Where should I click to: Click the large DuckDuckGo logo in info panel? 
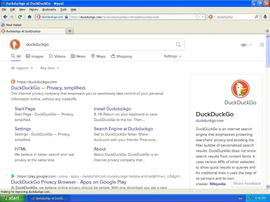tap(240, 92)
